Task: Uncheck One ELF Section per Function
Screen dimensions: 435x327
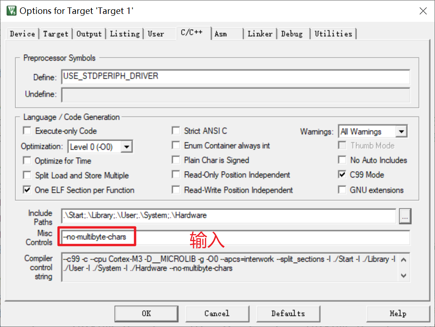Action: 27,190
